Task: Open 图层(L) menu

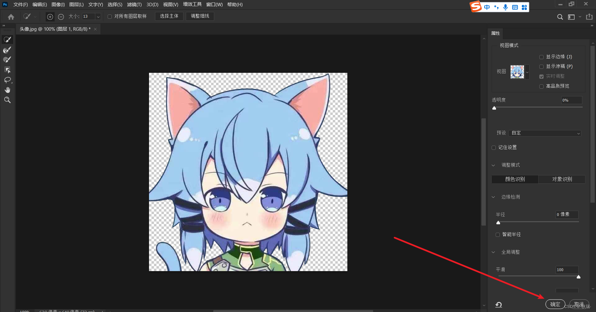Action: click(x=76, y=5)
